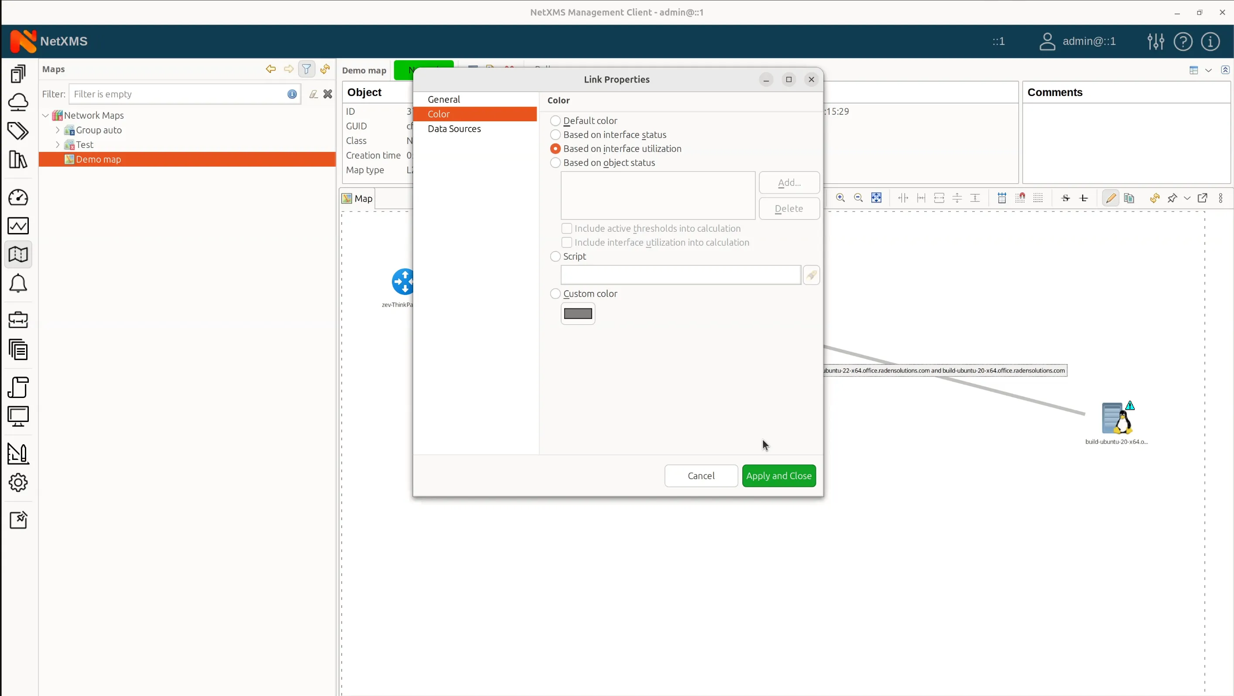Collapse the Network Maps tree root

(x=45, y=116)
